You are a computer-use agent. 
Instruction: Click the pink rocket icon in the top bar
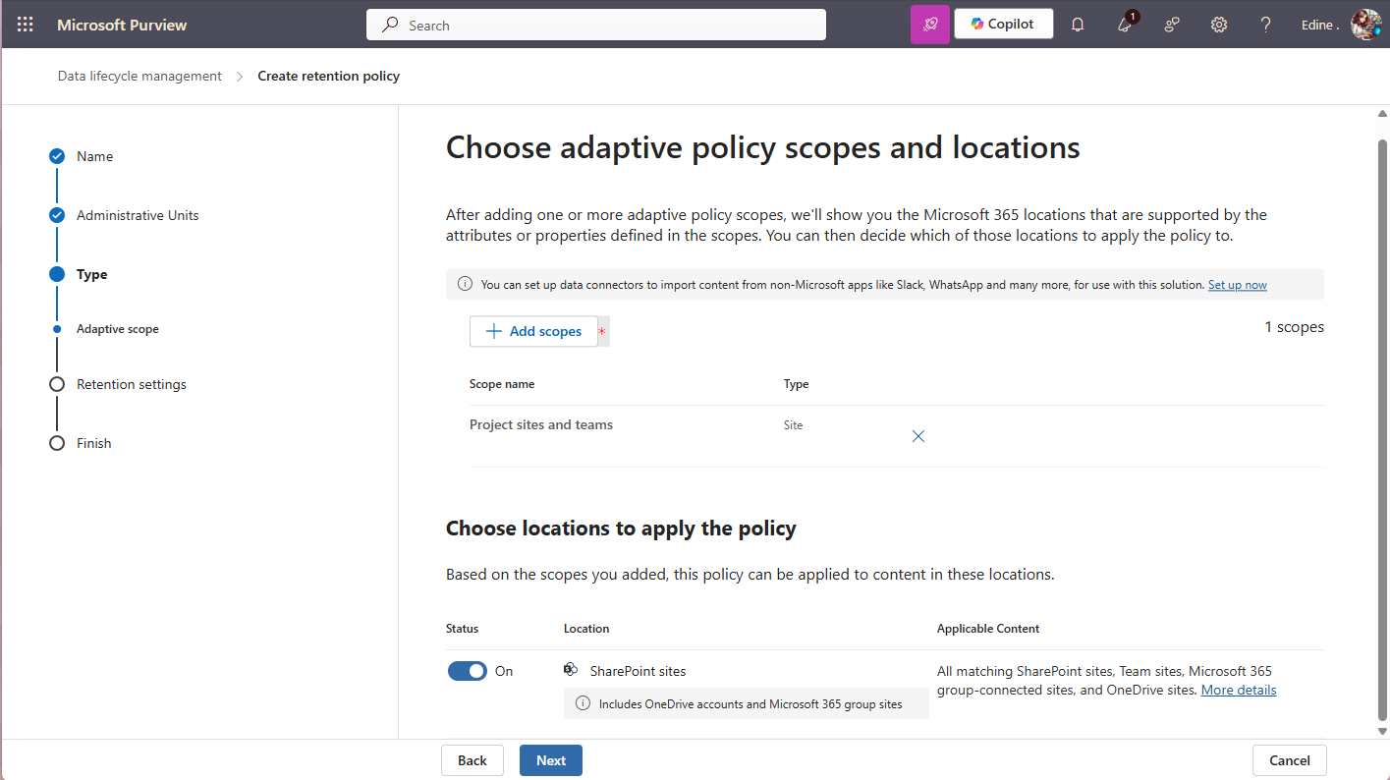929,24
